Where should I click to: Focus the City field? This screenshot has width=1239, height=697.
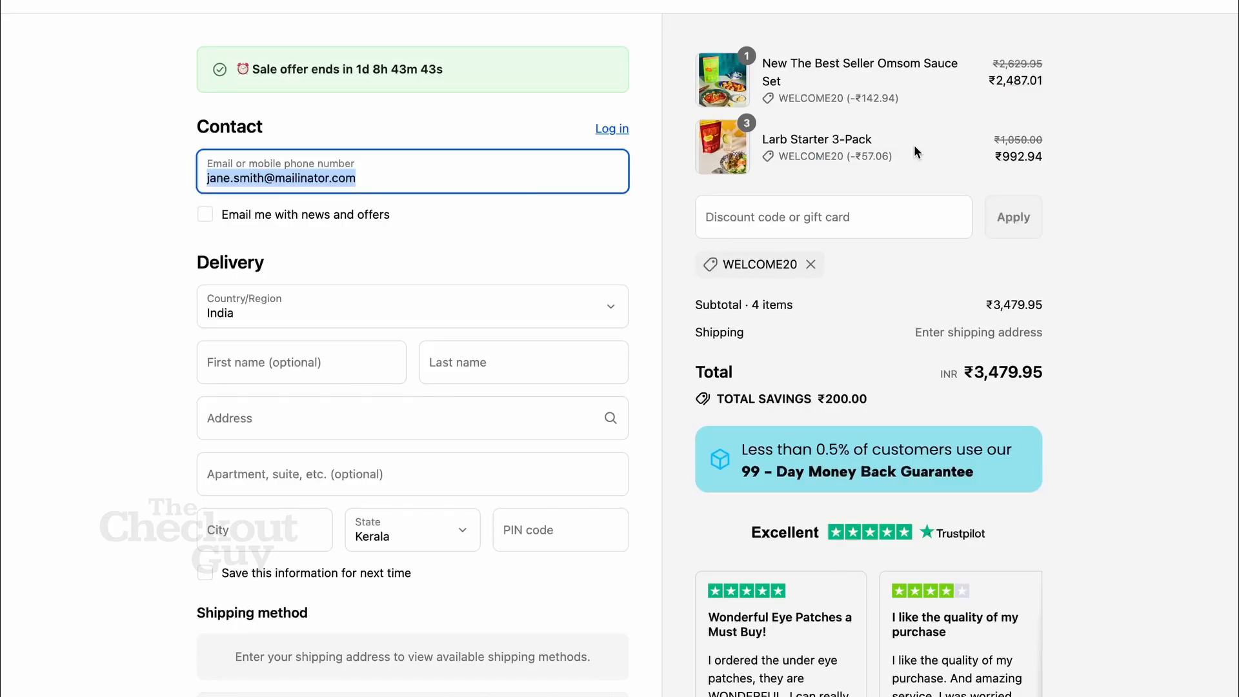[265, 530]
